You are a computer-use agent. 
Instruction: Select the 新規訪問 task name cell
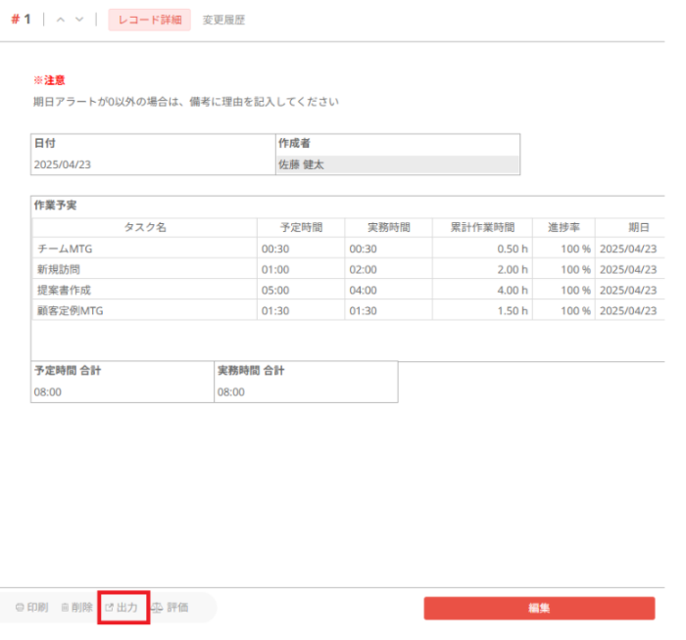click(x=144, y=269)
